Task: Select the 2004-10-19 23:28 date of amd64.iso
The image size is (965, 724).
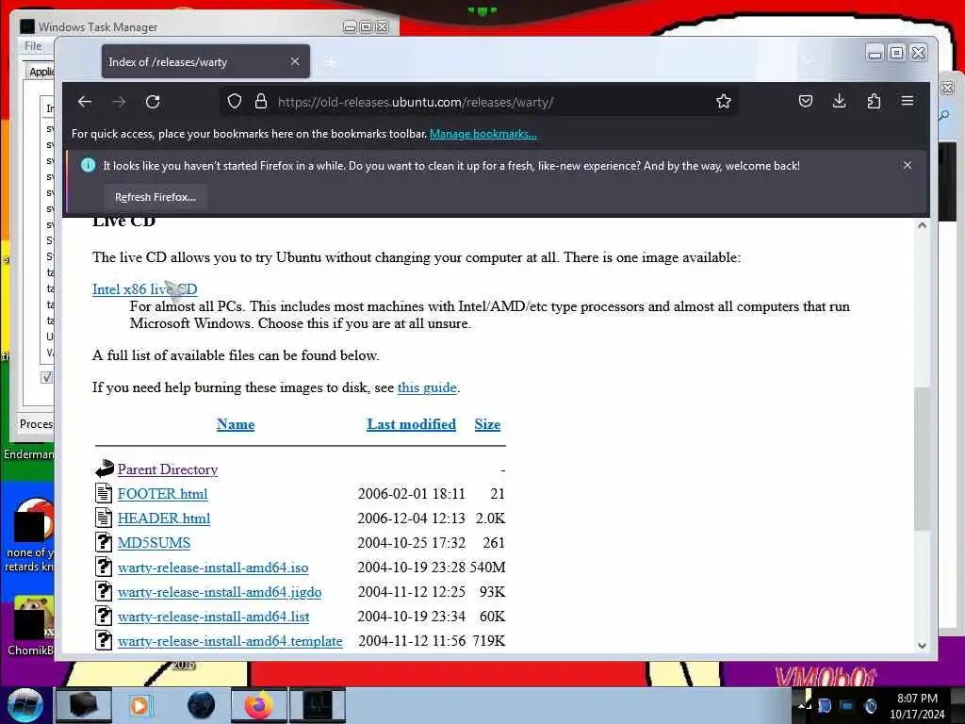Action: point(411,568)
